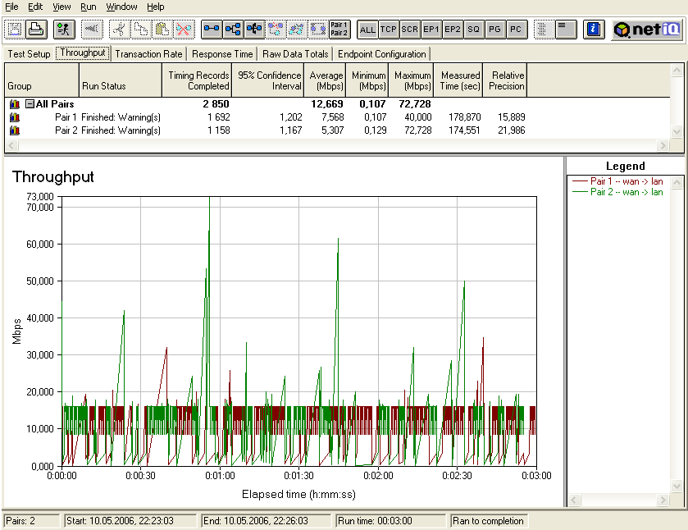Click the chart icon beside Pair 1 row

[14, 117]
